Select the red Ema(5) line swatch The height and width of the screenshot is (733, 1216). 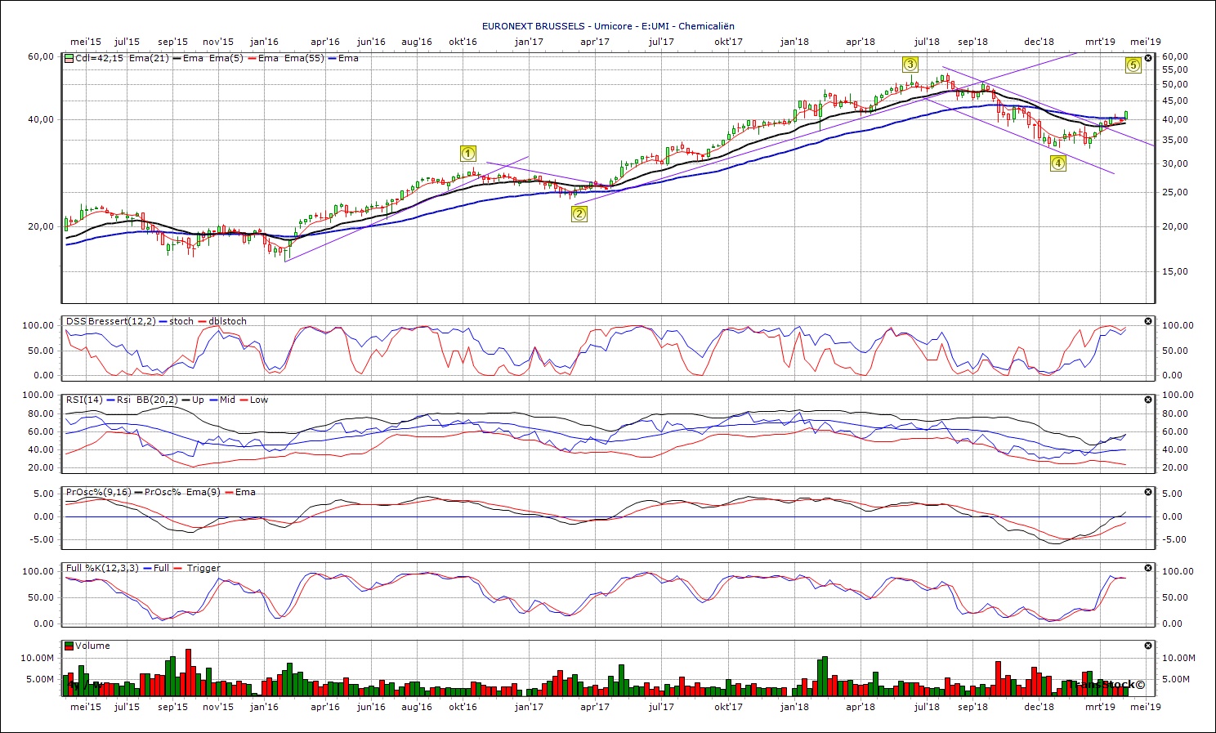[252, 58]
